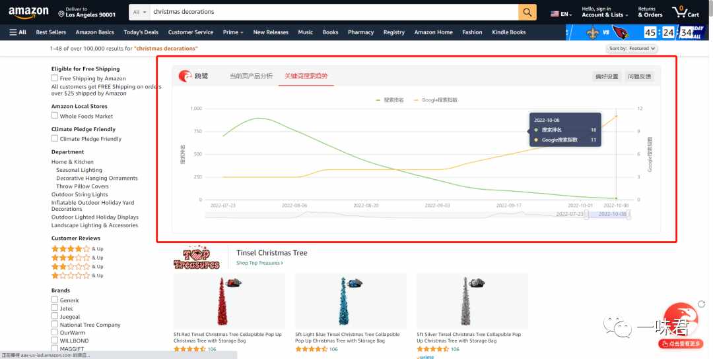Viewport: 713px width, 359px height.
Task: Check the WILLBOND brand box
Action: (55, 341)
